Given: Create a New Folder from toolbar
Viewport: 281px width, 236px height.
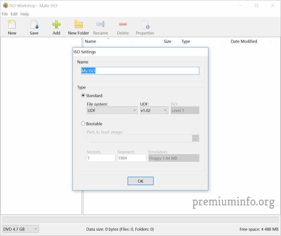Looking at the screenshot, I should point(78,25).
